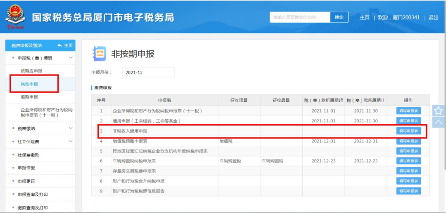
Task: Click the 非按期申报 notebook icon
Action: tap(99, 54)
